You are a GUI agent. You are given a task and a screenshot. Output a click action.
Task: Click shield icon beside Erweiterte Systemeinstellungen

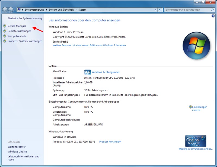[5, 41]
